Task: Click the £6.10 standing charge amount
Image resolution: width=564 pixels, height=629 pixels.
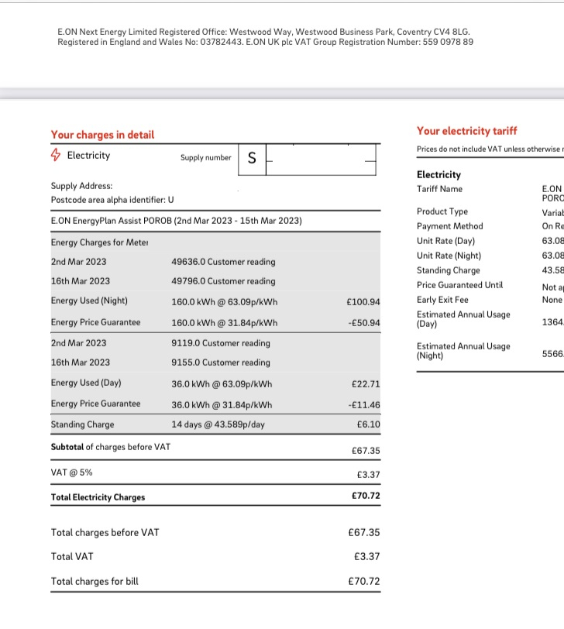Action: [x=368, y=424]
